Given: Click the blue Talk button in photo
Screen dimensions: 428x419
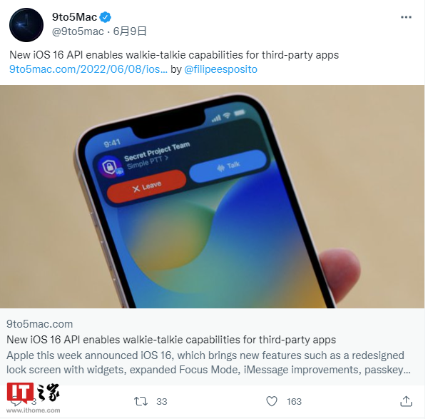Looking at the screenshot, I should pyautogui.click(x=228, y=166).
